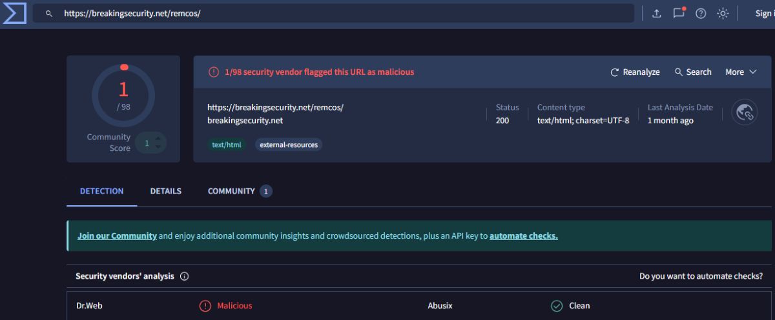Click the Reanalyze button
775x320 pixels.
click(635, 72)
